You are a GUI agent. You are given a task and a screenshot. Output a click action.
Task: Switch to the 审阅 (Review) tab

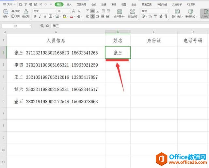(114, 4)
